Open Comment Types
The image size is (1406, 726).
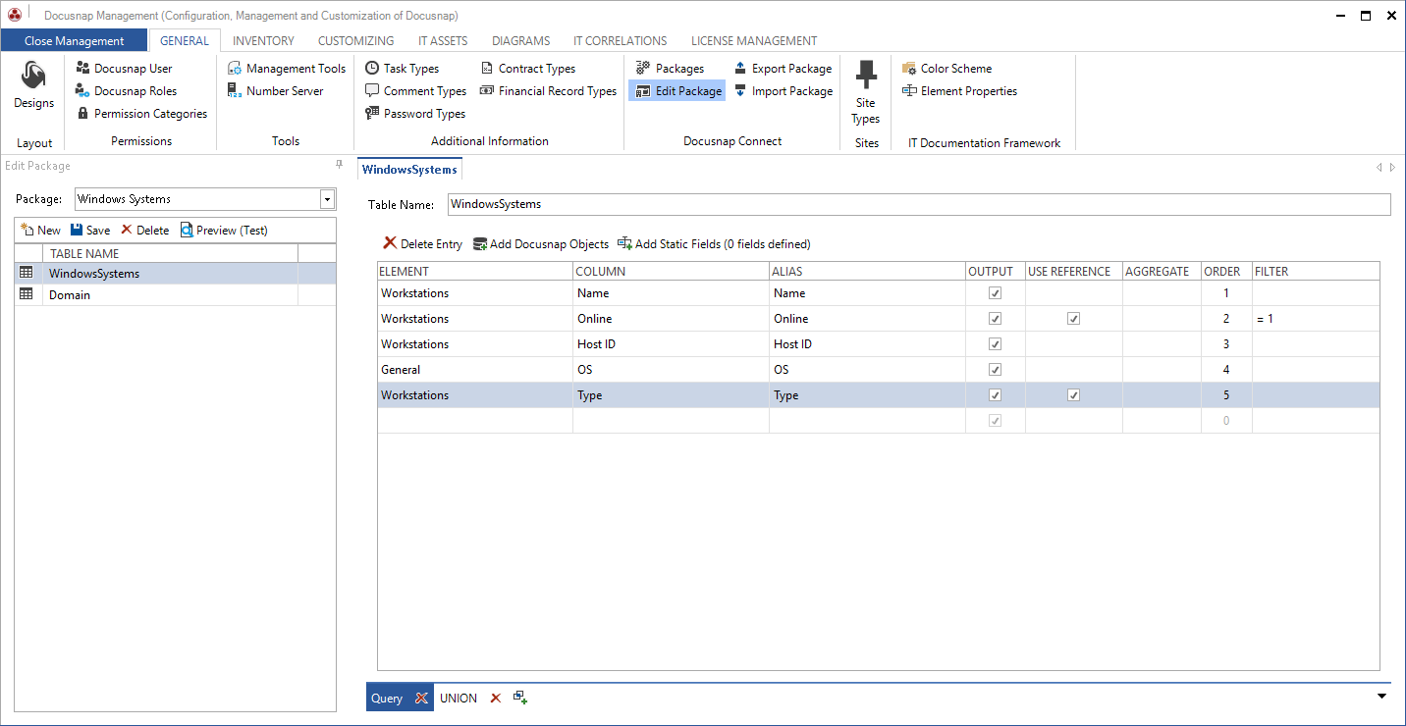click(x=415, y=91)
